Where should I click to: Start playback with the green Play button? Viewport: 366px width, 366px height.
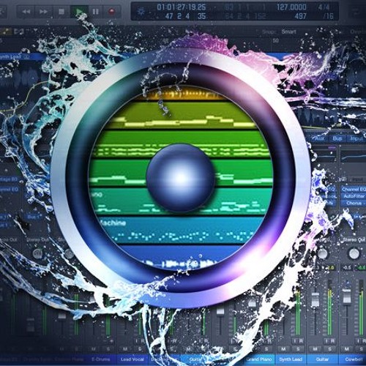[x=79, y=12]
